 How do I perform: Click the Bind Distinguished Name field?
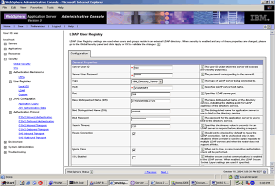pyautogui.click(x=150, y=111)
